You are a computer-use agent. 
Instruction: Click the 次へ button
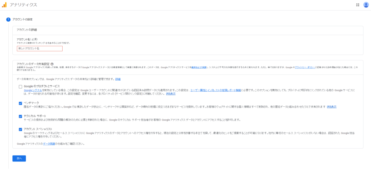point(19,158)
